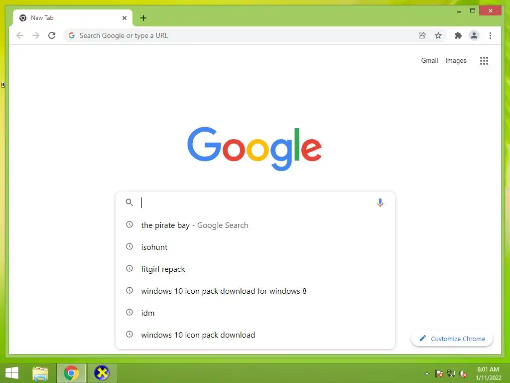Choose 'the pirate bay' suggestion
Screen dimensions: 510x383
(255, 225)
